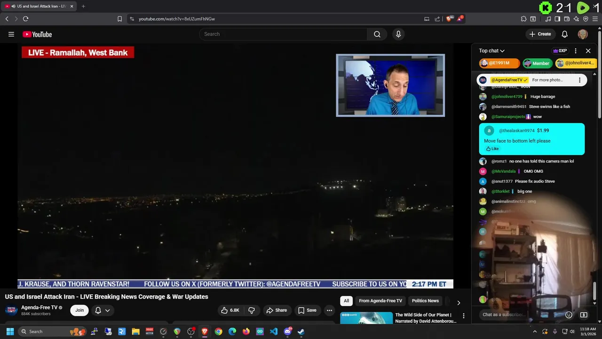
Task: Open the account avatar menu
Action: point(583,34)
